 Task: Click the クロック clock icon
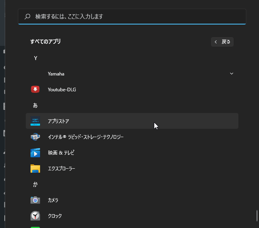[x=35, y=216]
